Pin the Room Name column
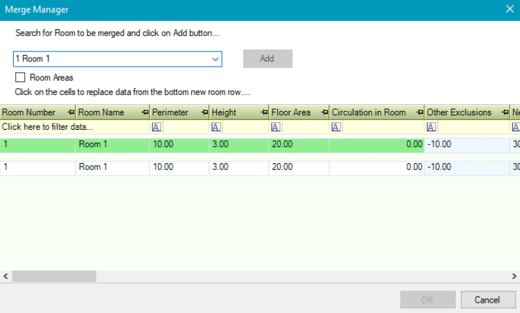Viewport: 520px width, 313px height. pos(144,112)
